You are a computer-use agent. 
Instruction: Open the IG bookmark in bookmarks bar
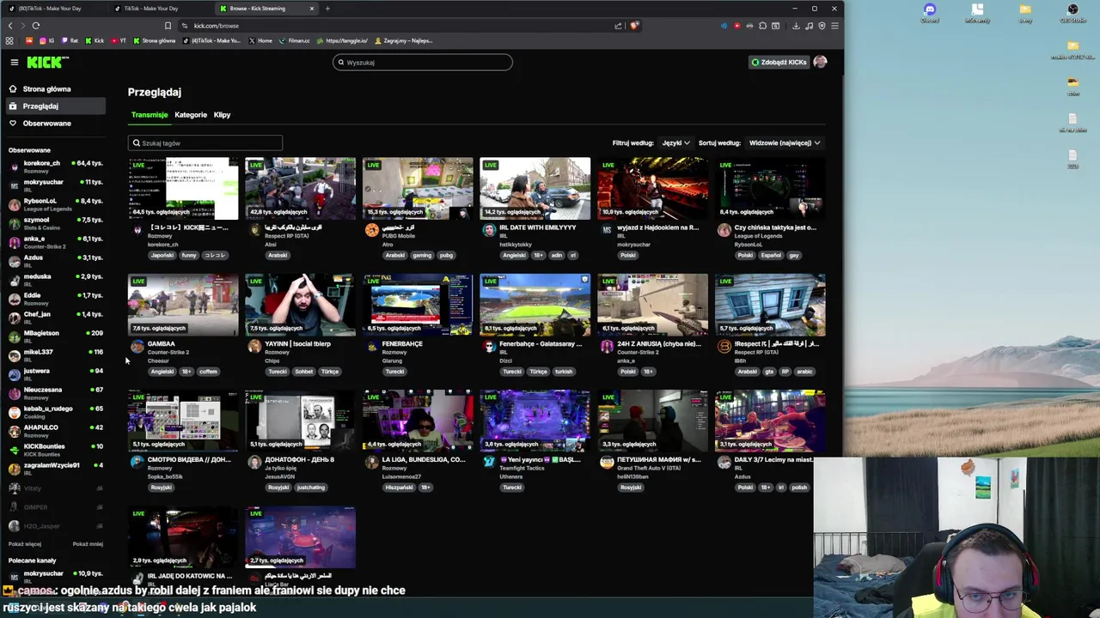point(48,40)
